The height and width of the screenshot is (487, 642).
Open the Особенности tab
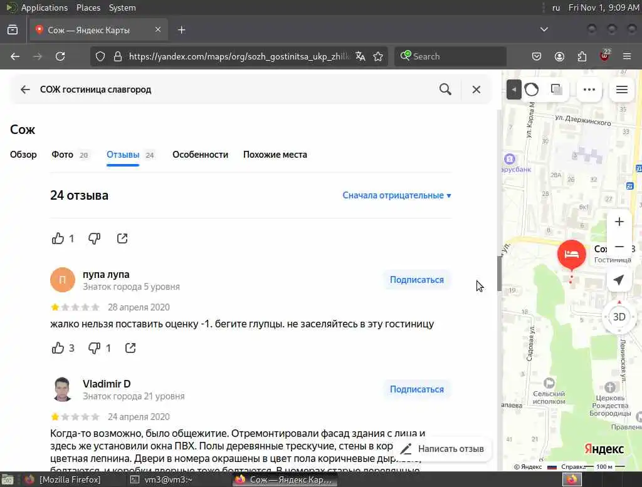[x=200, y=155]
